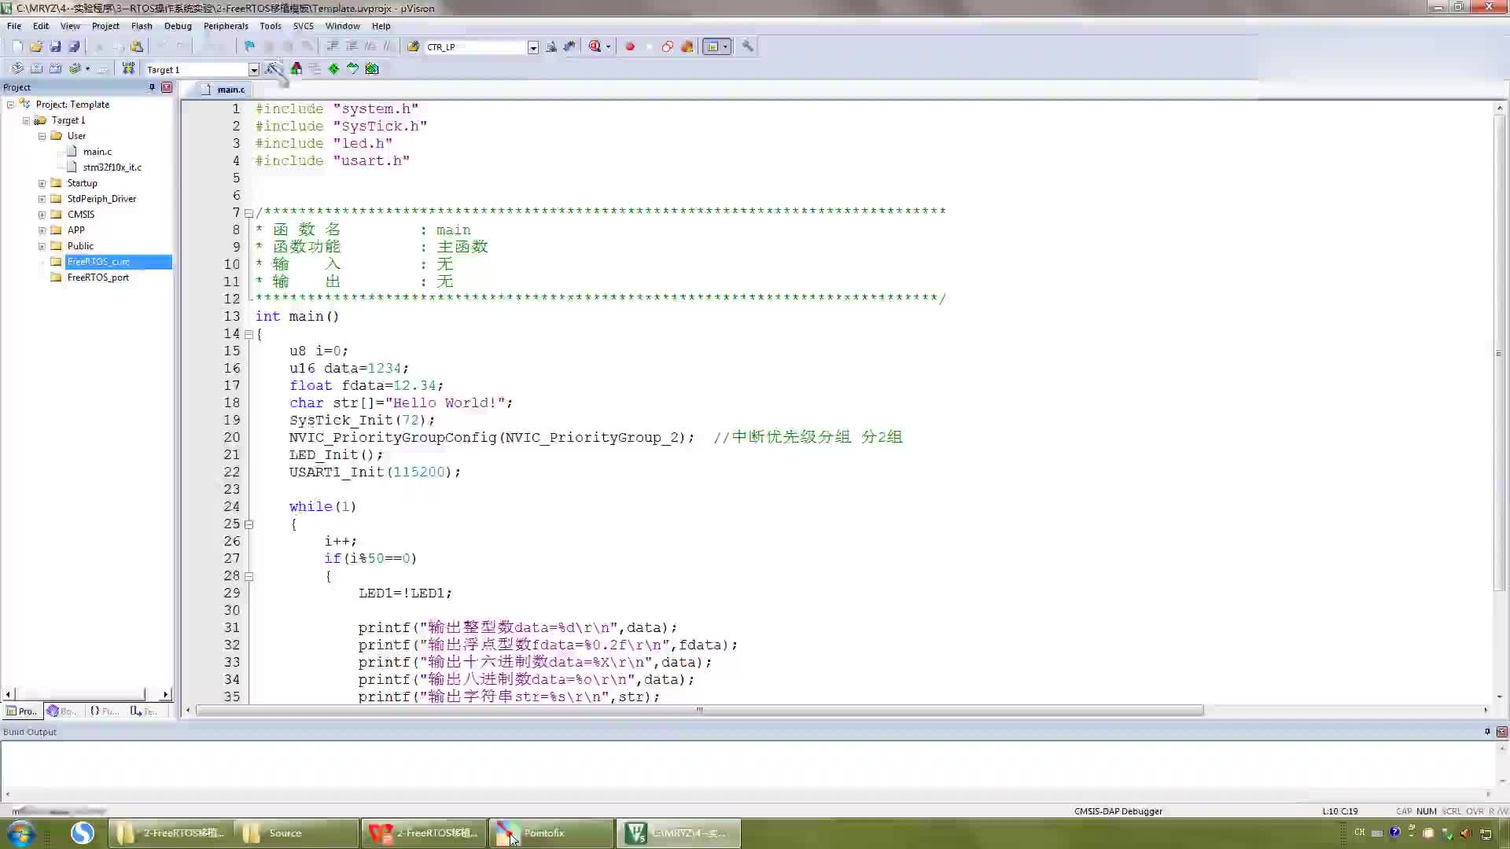1510x849 pixels.
Task: Save the current file via Save icon
Action: coord(55,46)
